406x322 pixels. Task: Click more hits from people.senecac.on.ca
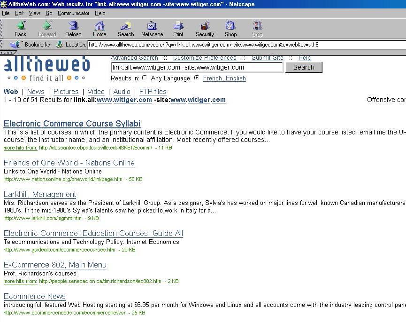click(x=21, y=281)
